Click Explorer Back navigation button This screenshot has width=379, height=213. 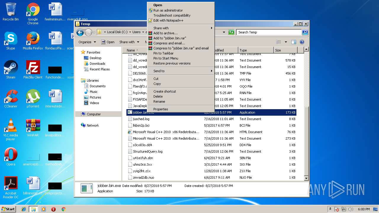pos(80,32)
